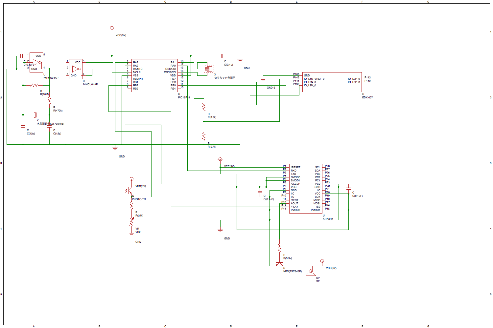Select the IO_L1N_VREF_0 pin label

pyautogui.click(x=314, y=79)
